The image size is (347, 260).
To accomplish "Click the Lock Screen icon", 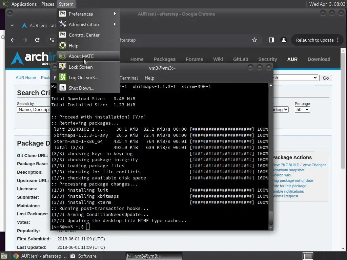I will coord(63,67).
